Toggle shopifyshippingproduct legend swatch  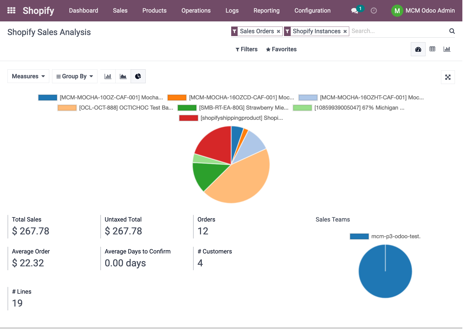click(x=189, y=118)
